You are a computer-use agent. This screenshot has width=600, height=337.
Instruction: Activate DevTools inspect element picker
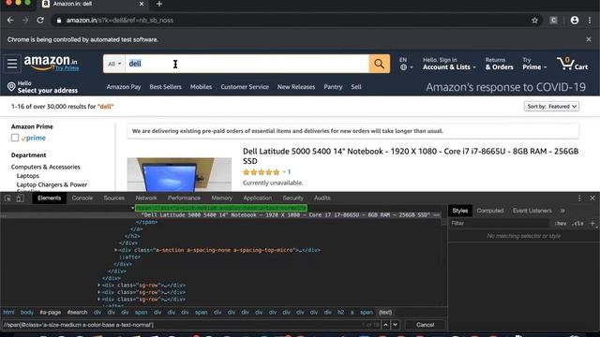click(7, 198)
